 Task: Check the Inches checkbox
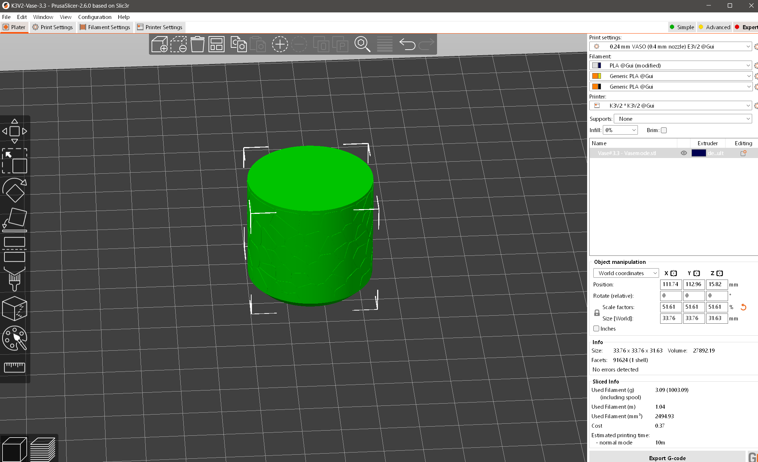click(596, 328)
